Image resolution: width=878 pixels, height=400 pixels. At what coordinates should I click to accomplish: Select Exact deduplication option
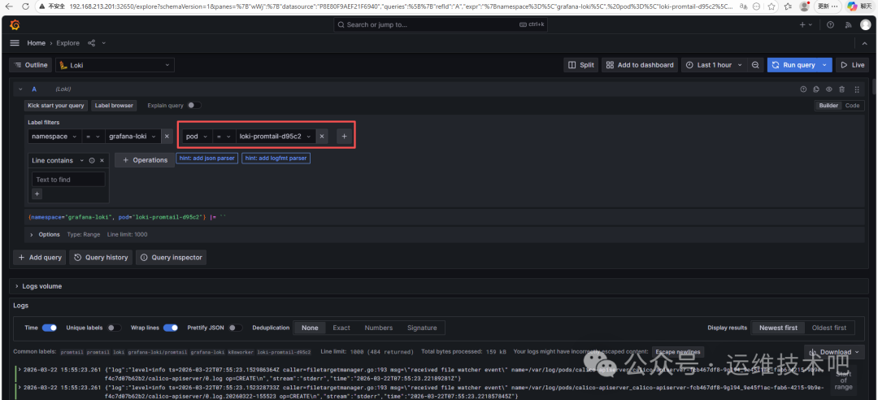(341, 328)
